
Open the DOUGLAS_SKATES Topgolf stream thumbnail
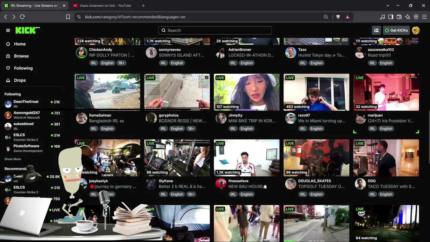pyautogui.click(x=316, y=158)
